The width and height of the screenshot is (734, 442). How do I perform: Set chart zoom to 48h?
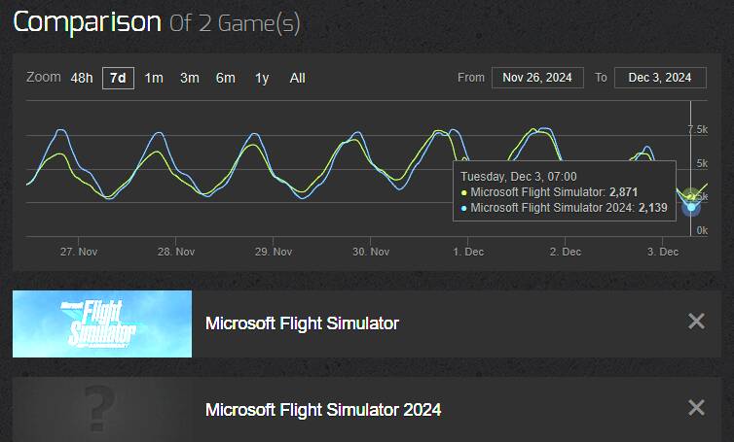[82, 78]
